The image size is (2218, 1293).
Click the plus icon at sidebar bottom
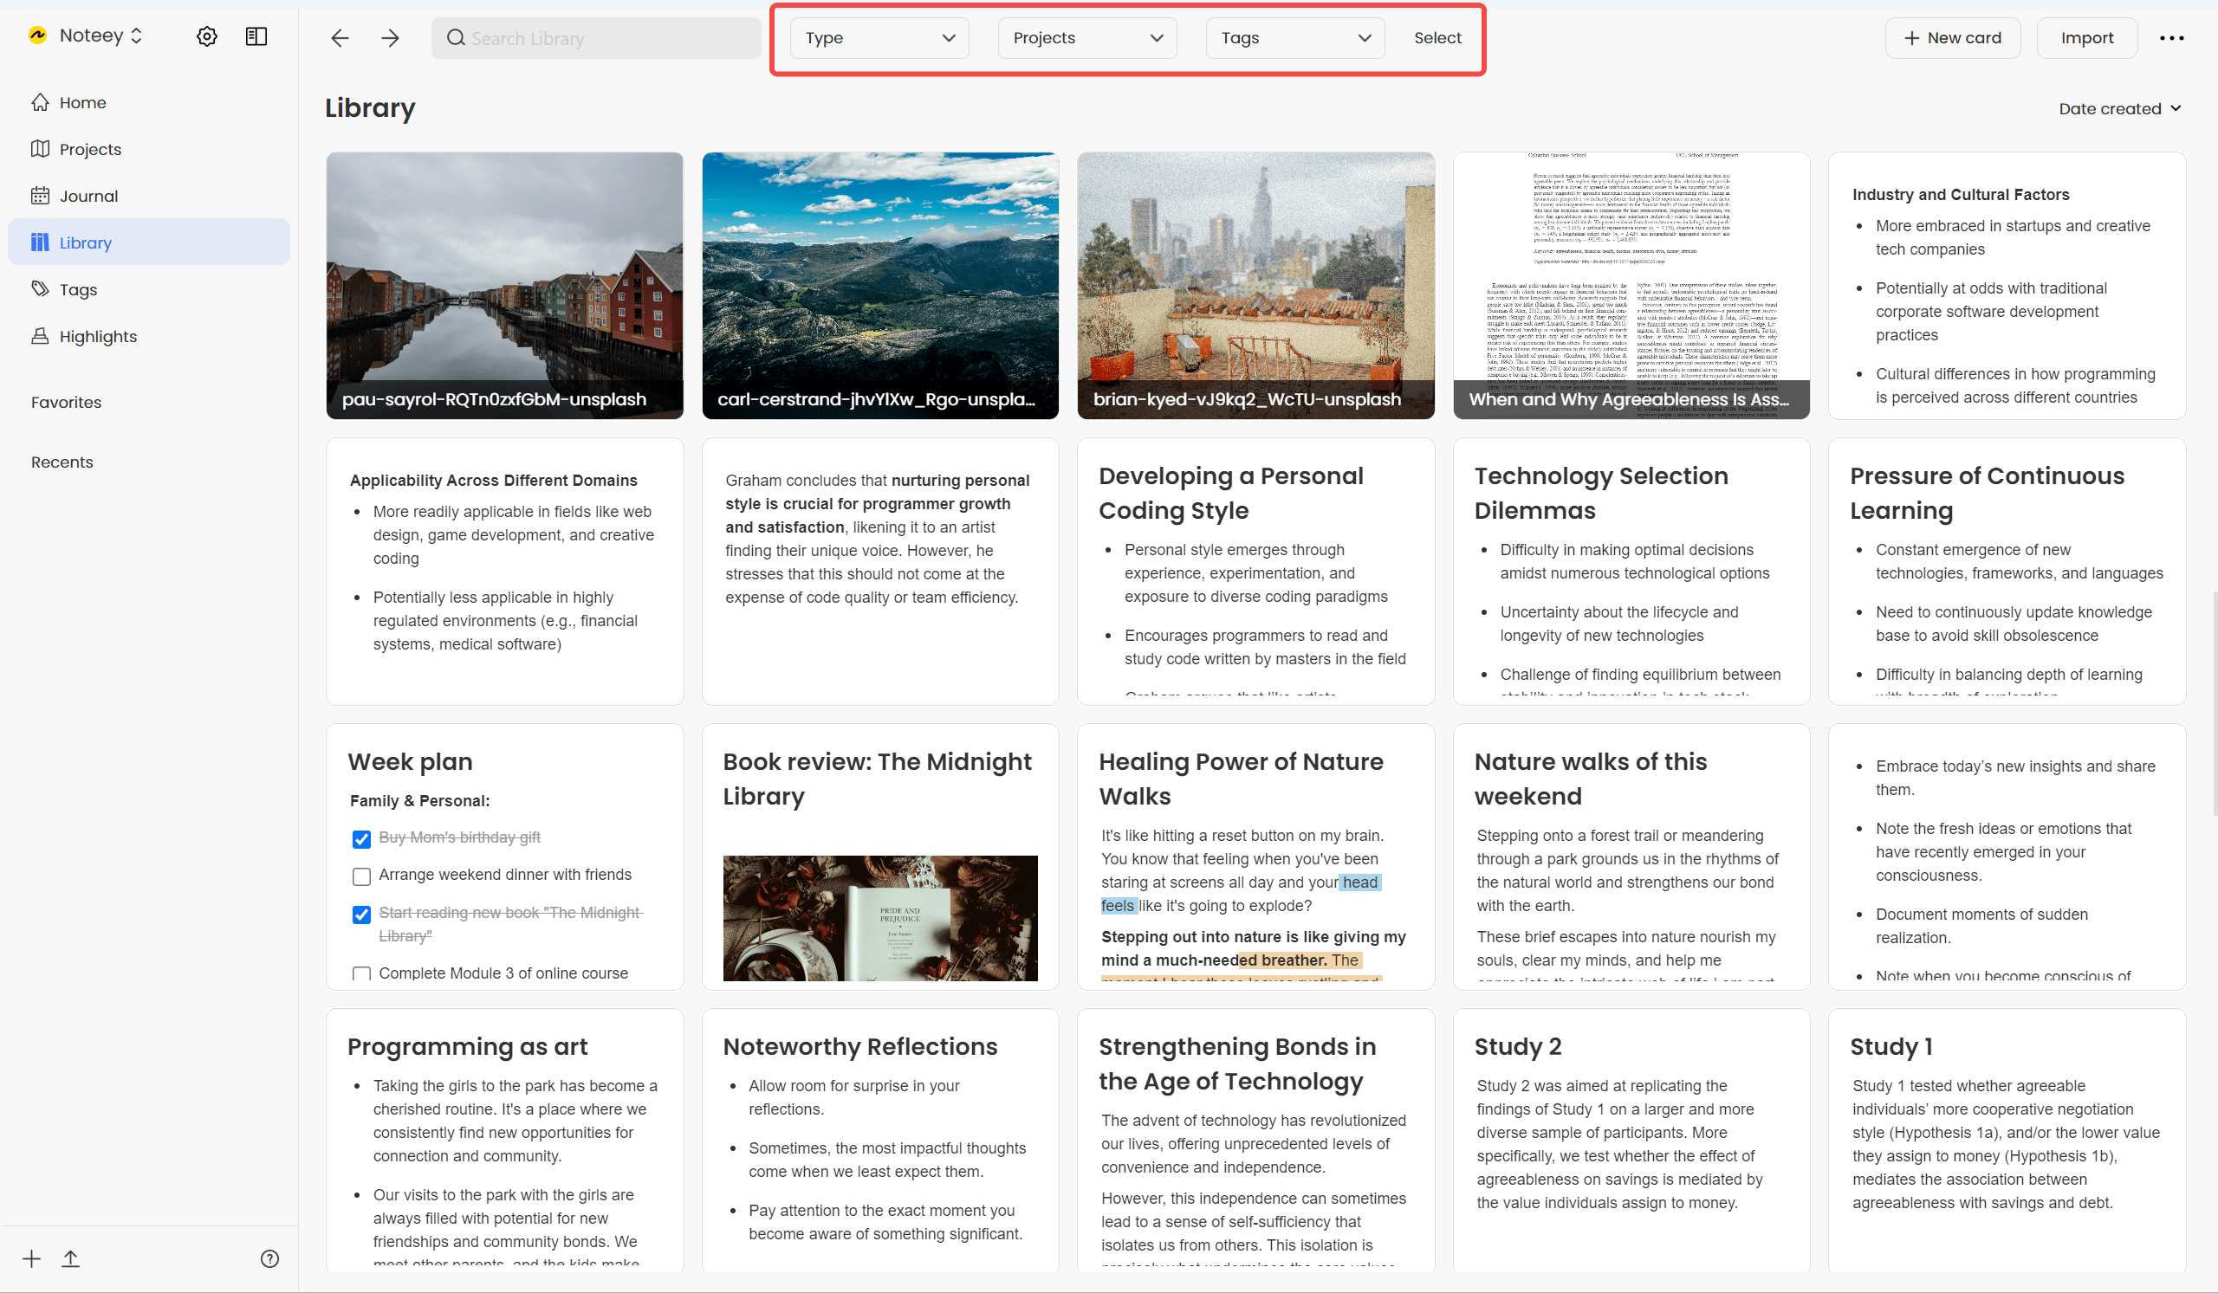pos(32,1258)
